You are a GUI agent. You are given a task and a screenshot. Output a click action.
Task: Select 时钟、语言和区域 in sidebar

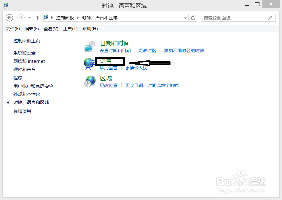coord(31,103)
